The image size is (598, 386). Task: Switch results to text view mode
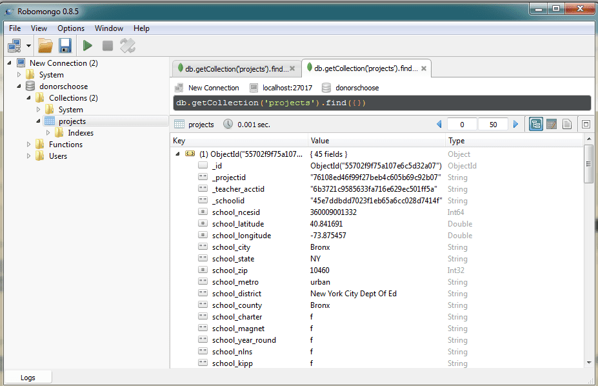(x=567, y=125)
